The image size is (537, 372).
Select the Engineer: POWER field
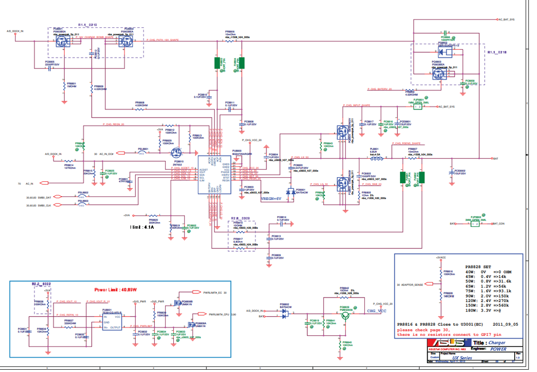tap(489, 349)
